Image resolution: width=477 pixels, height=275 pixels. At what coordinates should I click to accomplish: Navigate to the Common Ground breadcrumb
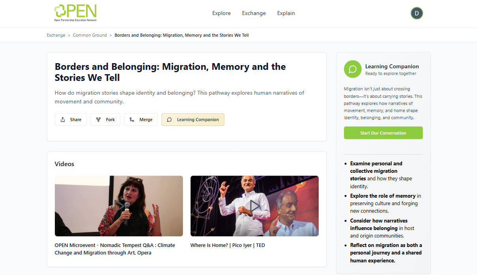click(90, 35)
